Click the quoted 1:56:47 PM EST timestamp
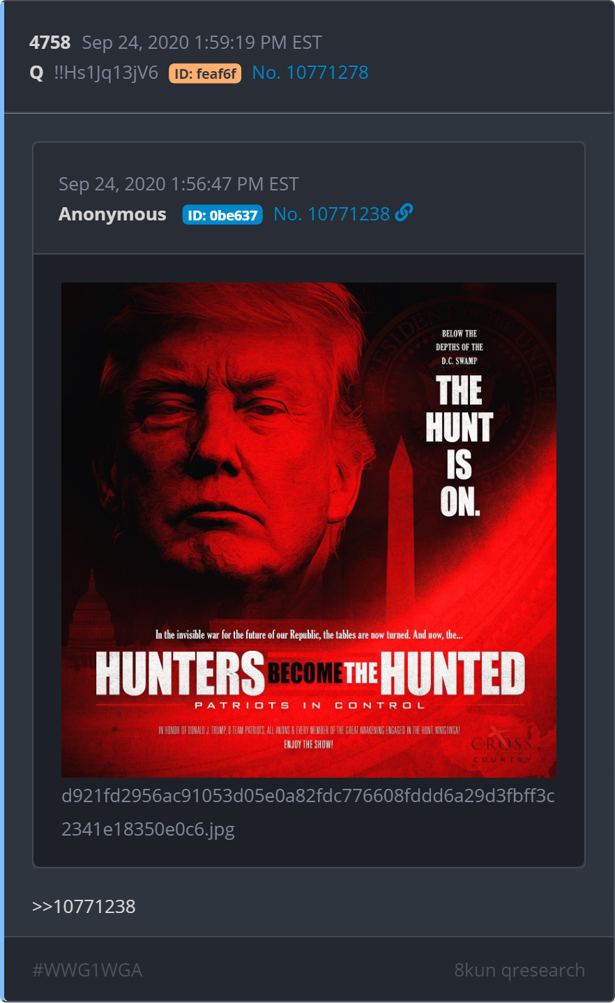Viewport: 615px width, 1003px height. pyautogui.click(x=236, y=184)
